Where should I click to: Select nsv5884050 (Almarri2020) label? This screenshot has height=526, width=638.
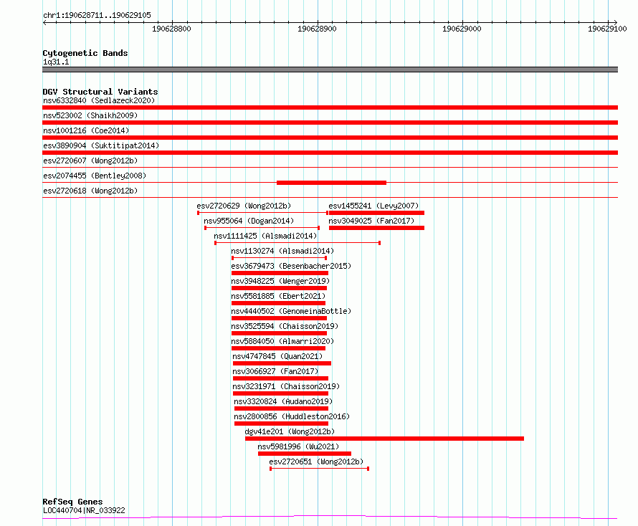tap(282, 341)
